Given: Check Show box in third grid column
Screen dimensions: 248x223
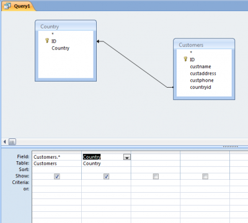Looking at the screenshot, I should (156, 177).
